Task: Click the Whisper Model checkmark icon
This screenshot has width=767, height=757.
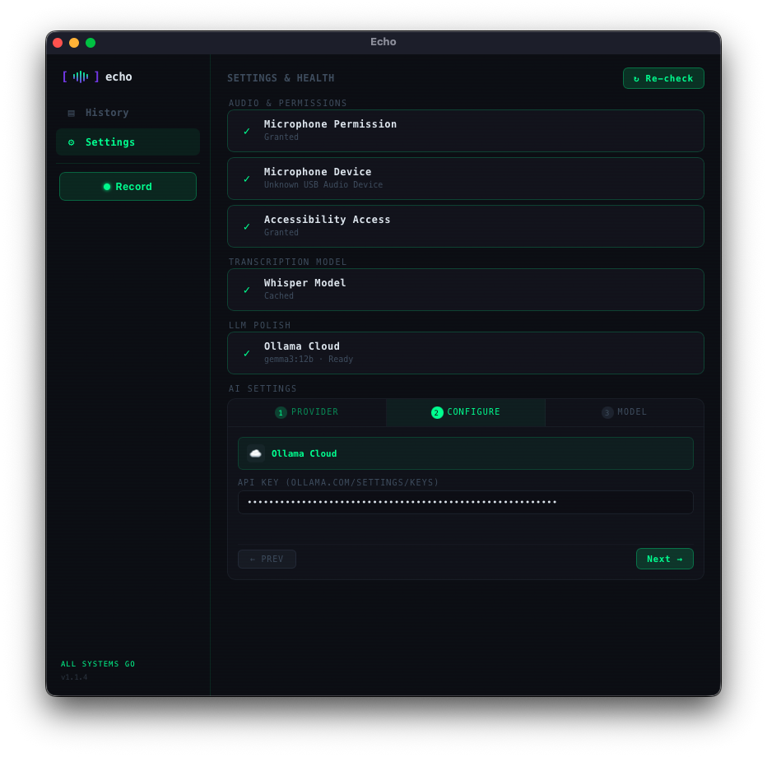Action: point(247,290)
